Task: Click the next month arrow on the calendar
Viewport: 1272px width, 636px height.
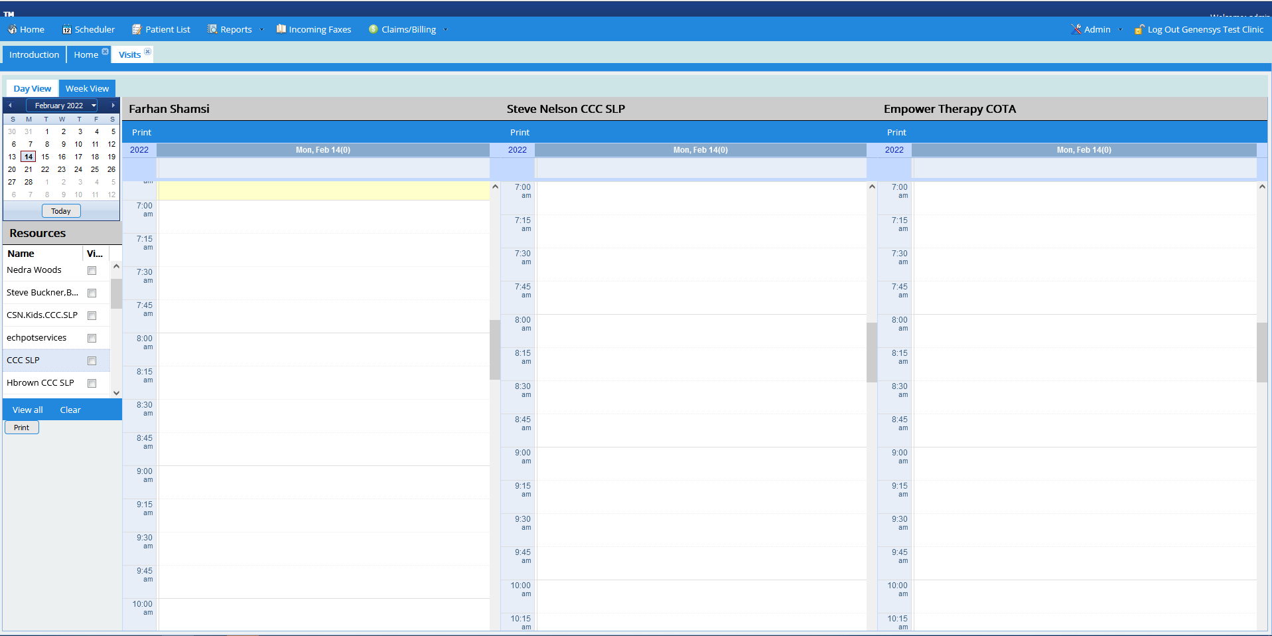Action: 113,105
